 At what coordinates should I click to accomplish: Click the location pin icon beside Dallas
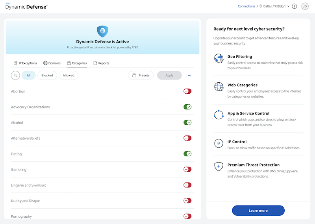(261, 6)
